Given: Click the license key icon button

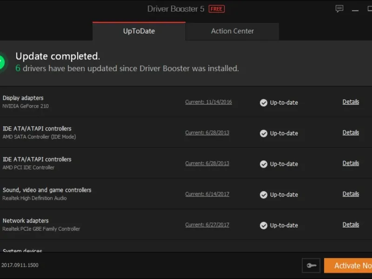Looking at the screenshot, I should pyautogui.click(x=311, y=265).
